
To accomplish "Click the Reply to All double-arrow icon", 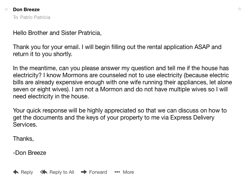I will click(44, 172).
